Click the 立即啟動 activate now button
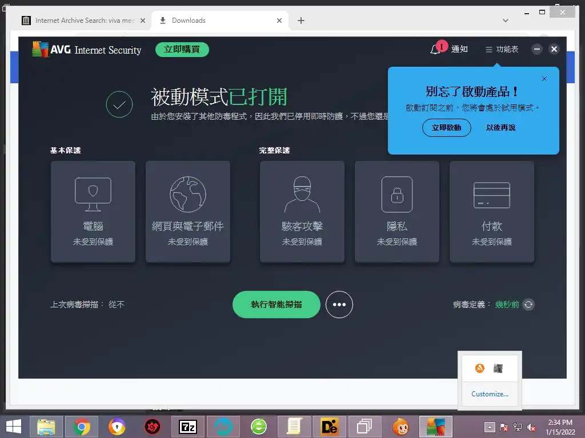Screen dimensions: 585x438 pyautogui.click(x=447, y=128)
